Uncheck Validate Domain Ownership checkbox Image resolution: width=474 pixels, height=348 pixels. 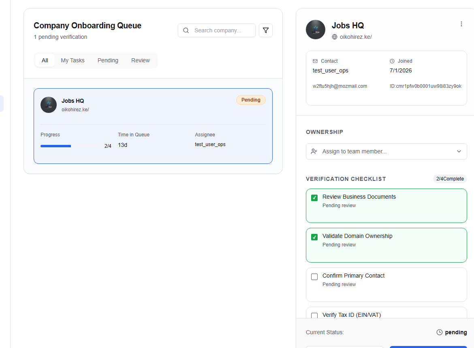coord(314,237)
